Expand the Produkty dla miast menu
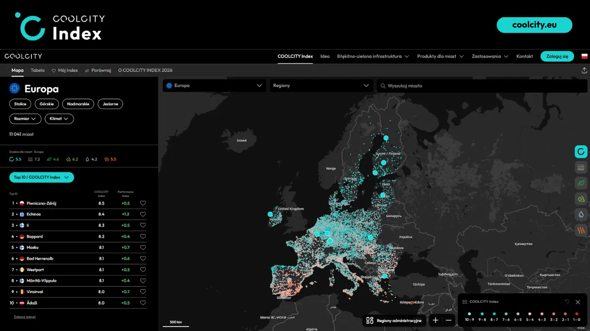Viewport: 590px width, 331px height. (x=440, y=56)
